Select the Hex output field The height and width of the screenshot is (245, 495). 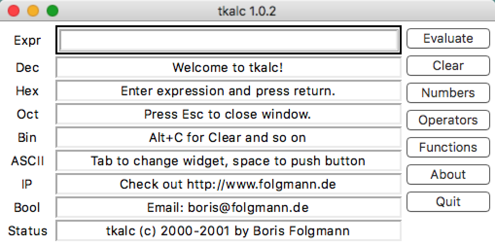tap(229, 91)
